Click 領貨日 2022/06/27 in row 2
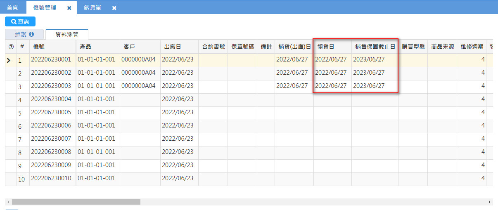The height and width of the screenshot is (210, 498). click(331, 73)
